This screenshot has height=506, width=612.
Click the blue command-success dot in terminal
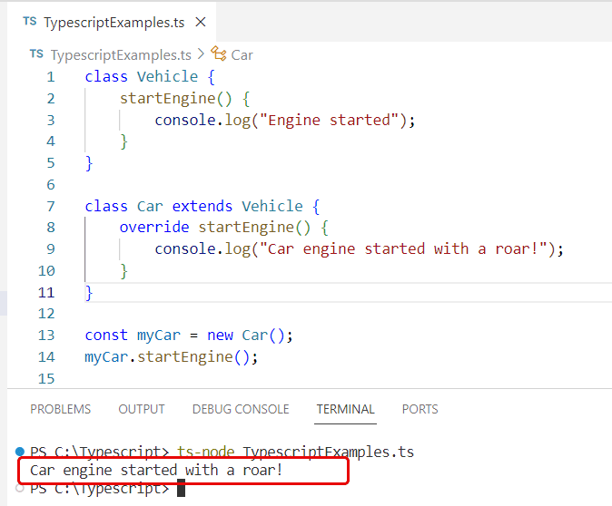pos(20,452)
